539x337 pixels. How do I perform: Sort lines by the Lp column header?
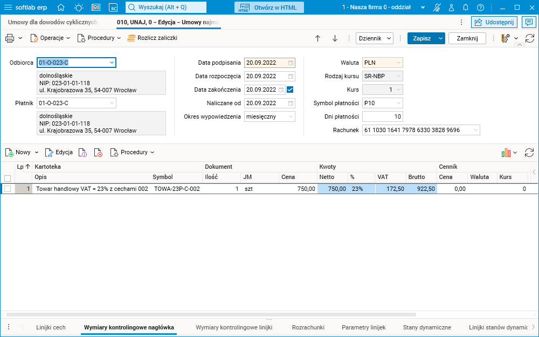click(x=23, y=167)
